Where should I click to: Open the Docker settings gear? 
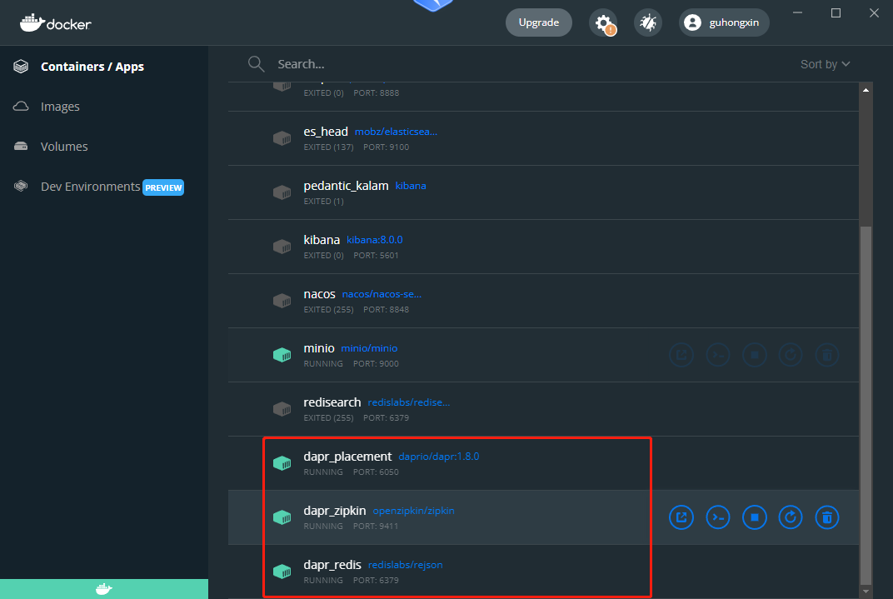click(x=603, y=22)
